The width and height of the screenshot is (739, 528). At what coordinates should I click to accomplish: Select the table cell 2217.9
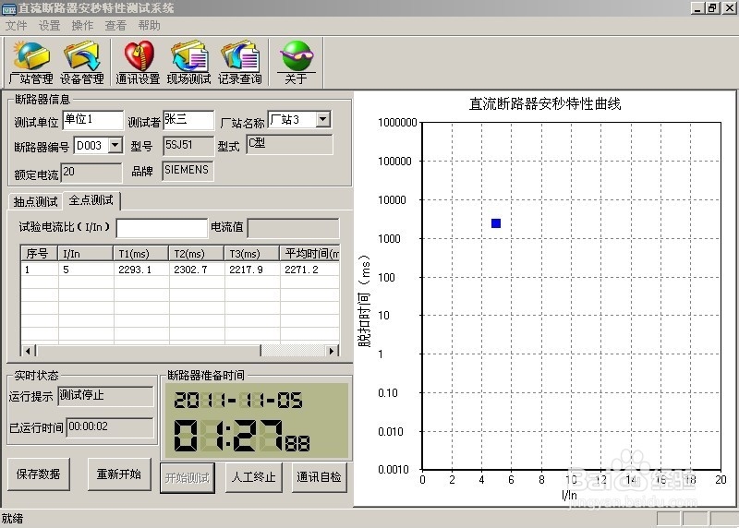[x=252, y=270]
